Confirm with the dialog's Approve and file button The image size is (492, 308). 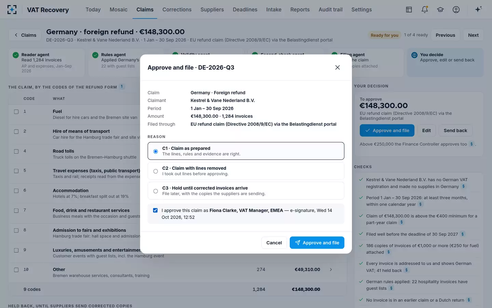pyautogui.click(x=317, y=243)
